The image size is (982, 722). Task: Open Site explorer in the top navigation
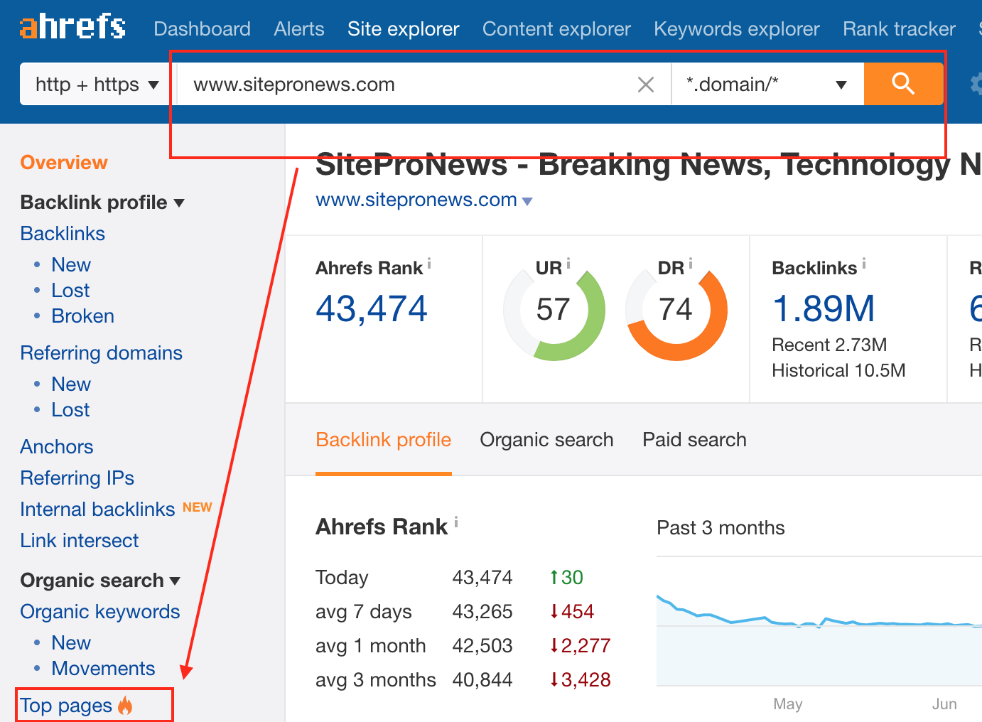(404, 28)
